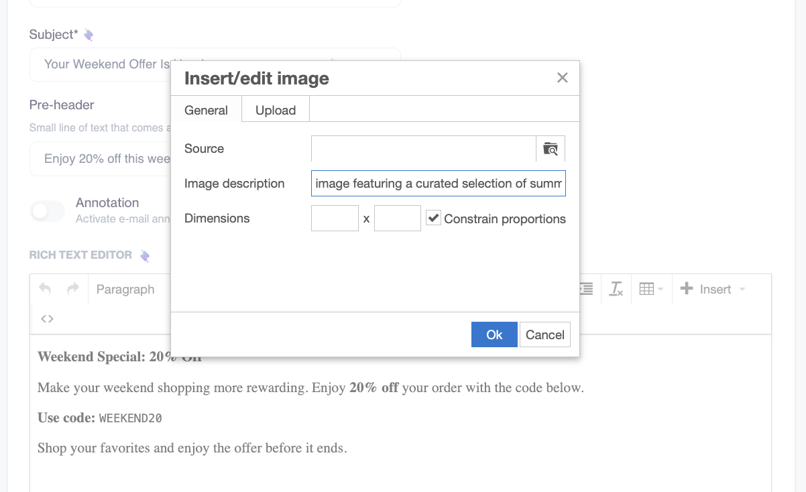Click the Insert/edit image dialog title
806x492 pixels.
[257, 78]
